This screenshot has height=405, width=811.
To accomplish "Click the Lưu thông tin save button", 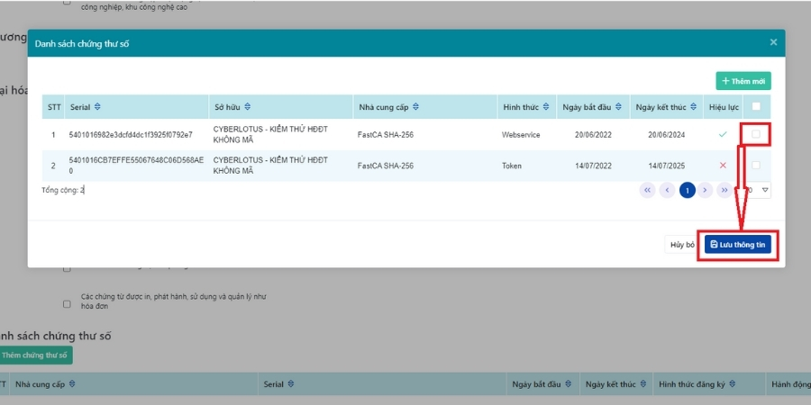I will pyautogui.click(x=738, y=245).
